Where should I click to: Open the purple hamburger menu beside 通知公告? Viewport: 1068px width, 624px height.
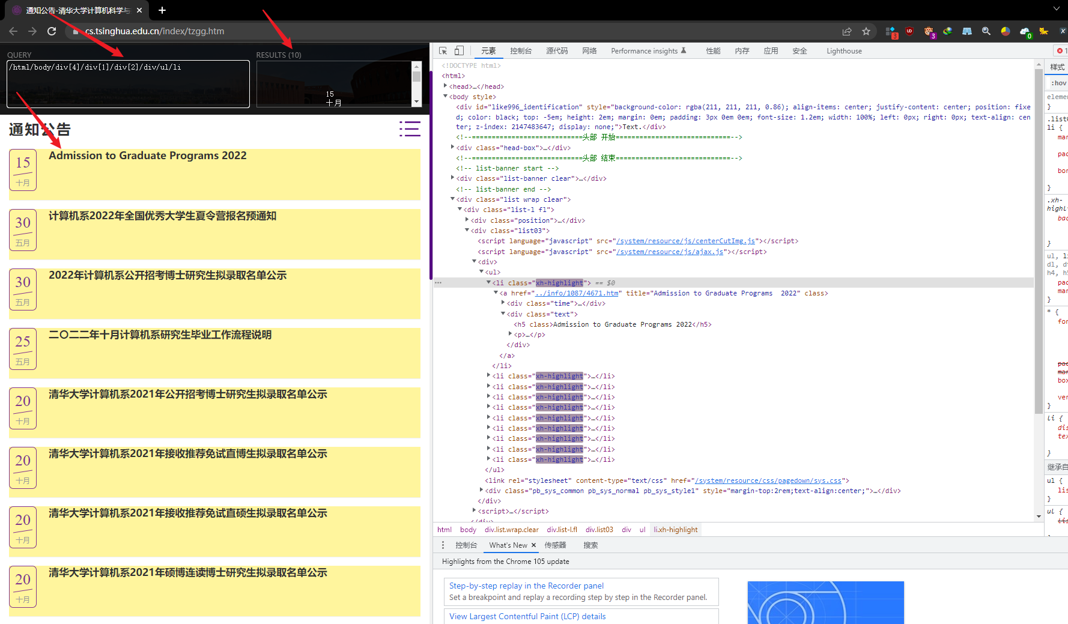click(x=410, y=129)
